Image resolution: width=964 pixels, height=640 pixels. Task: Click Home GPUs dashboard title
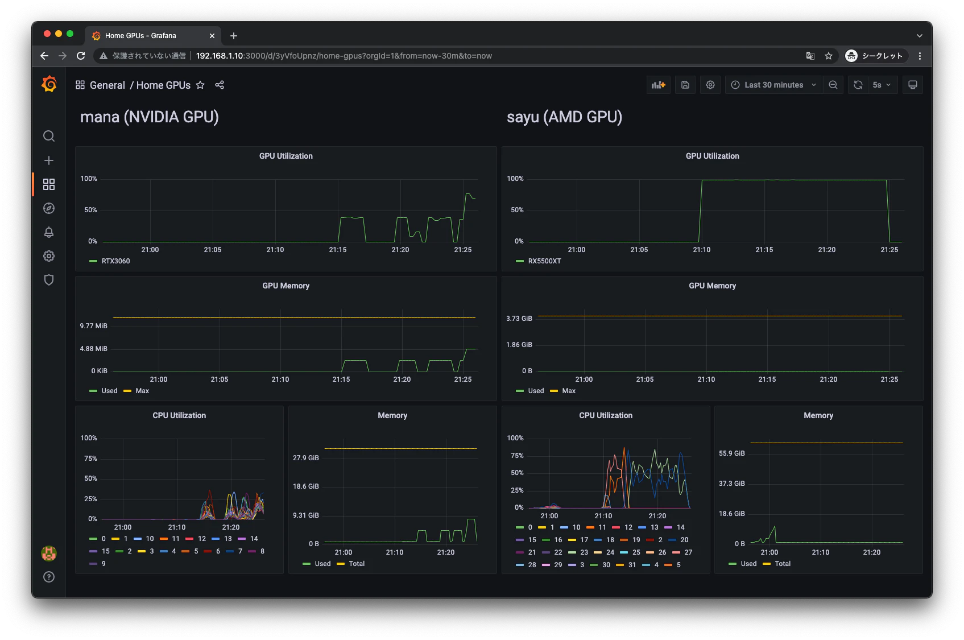coord(163,85)
